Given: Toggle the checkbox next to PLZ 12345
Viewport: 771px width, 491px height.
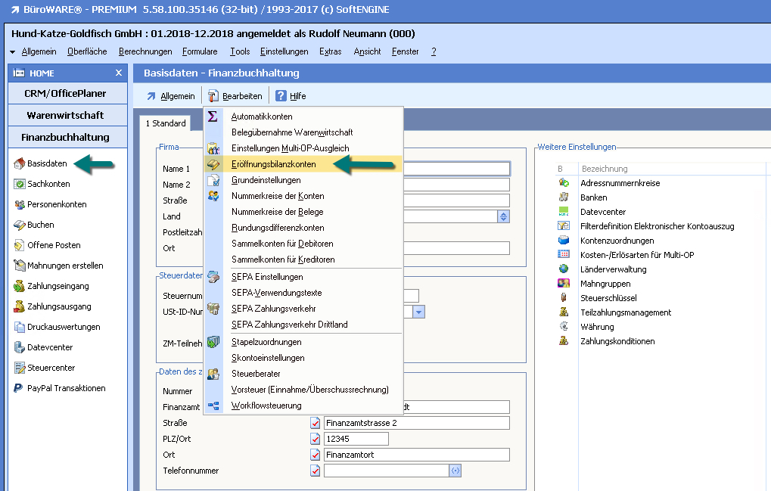Looking at the screenshot, I should pyautogui.click(x=316, y=439).
